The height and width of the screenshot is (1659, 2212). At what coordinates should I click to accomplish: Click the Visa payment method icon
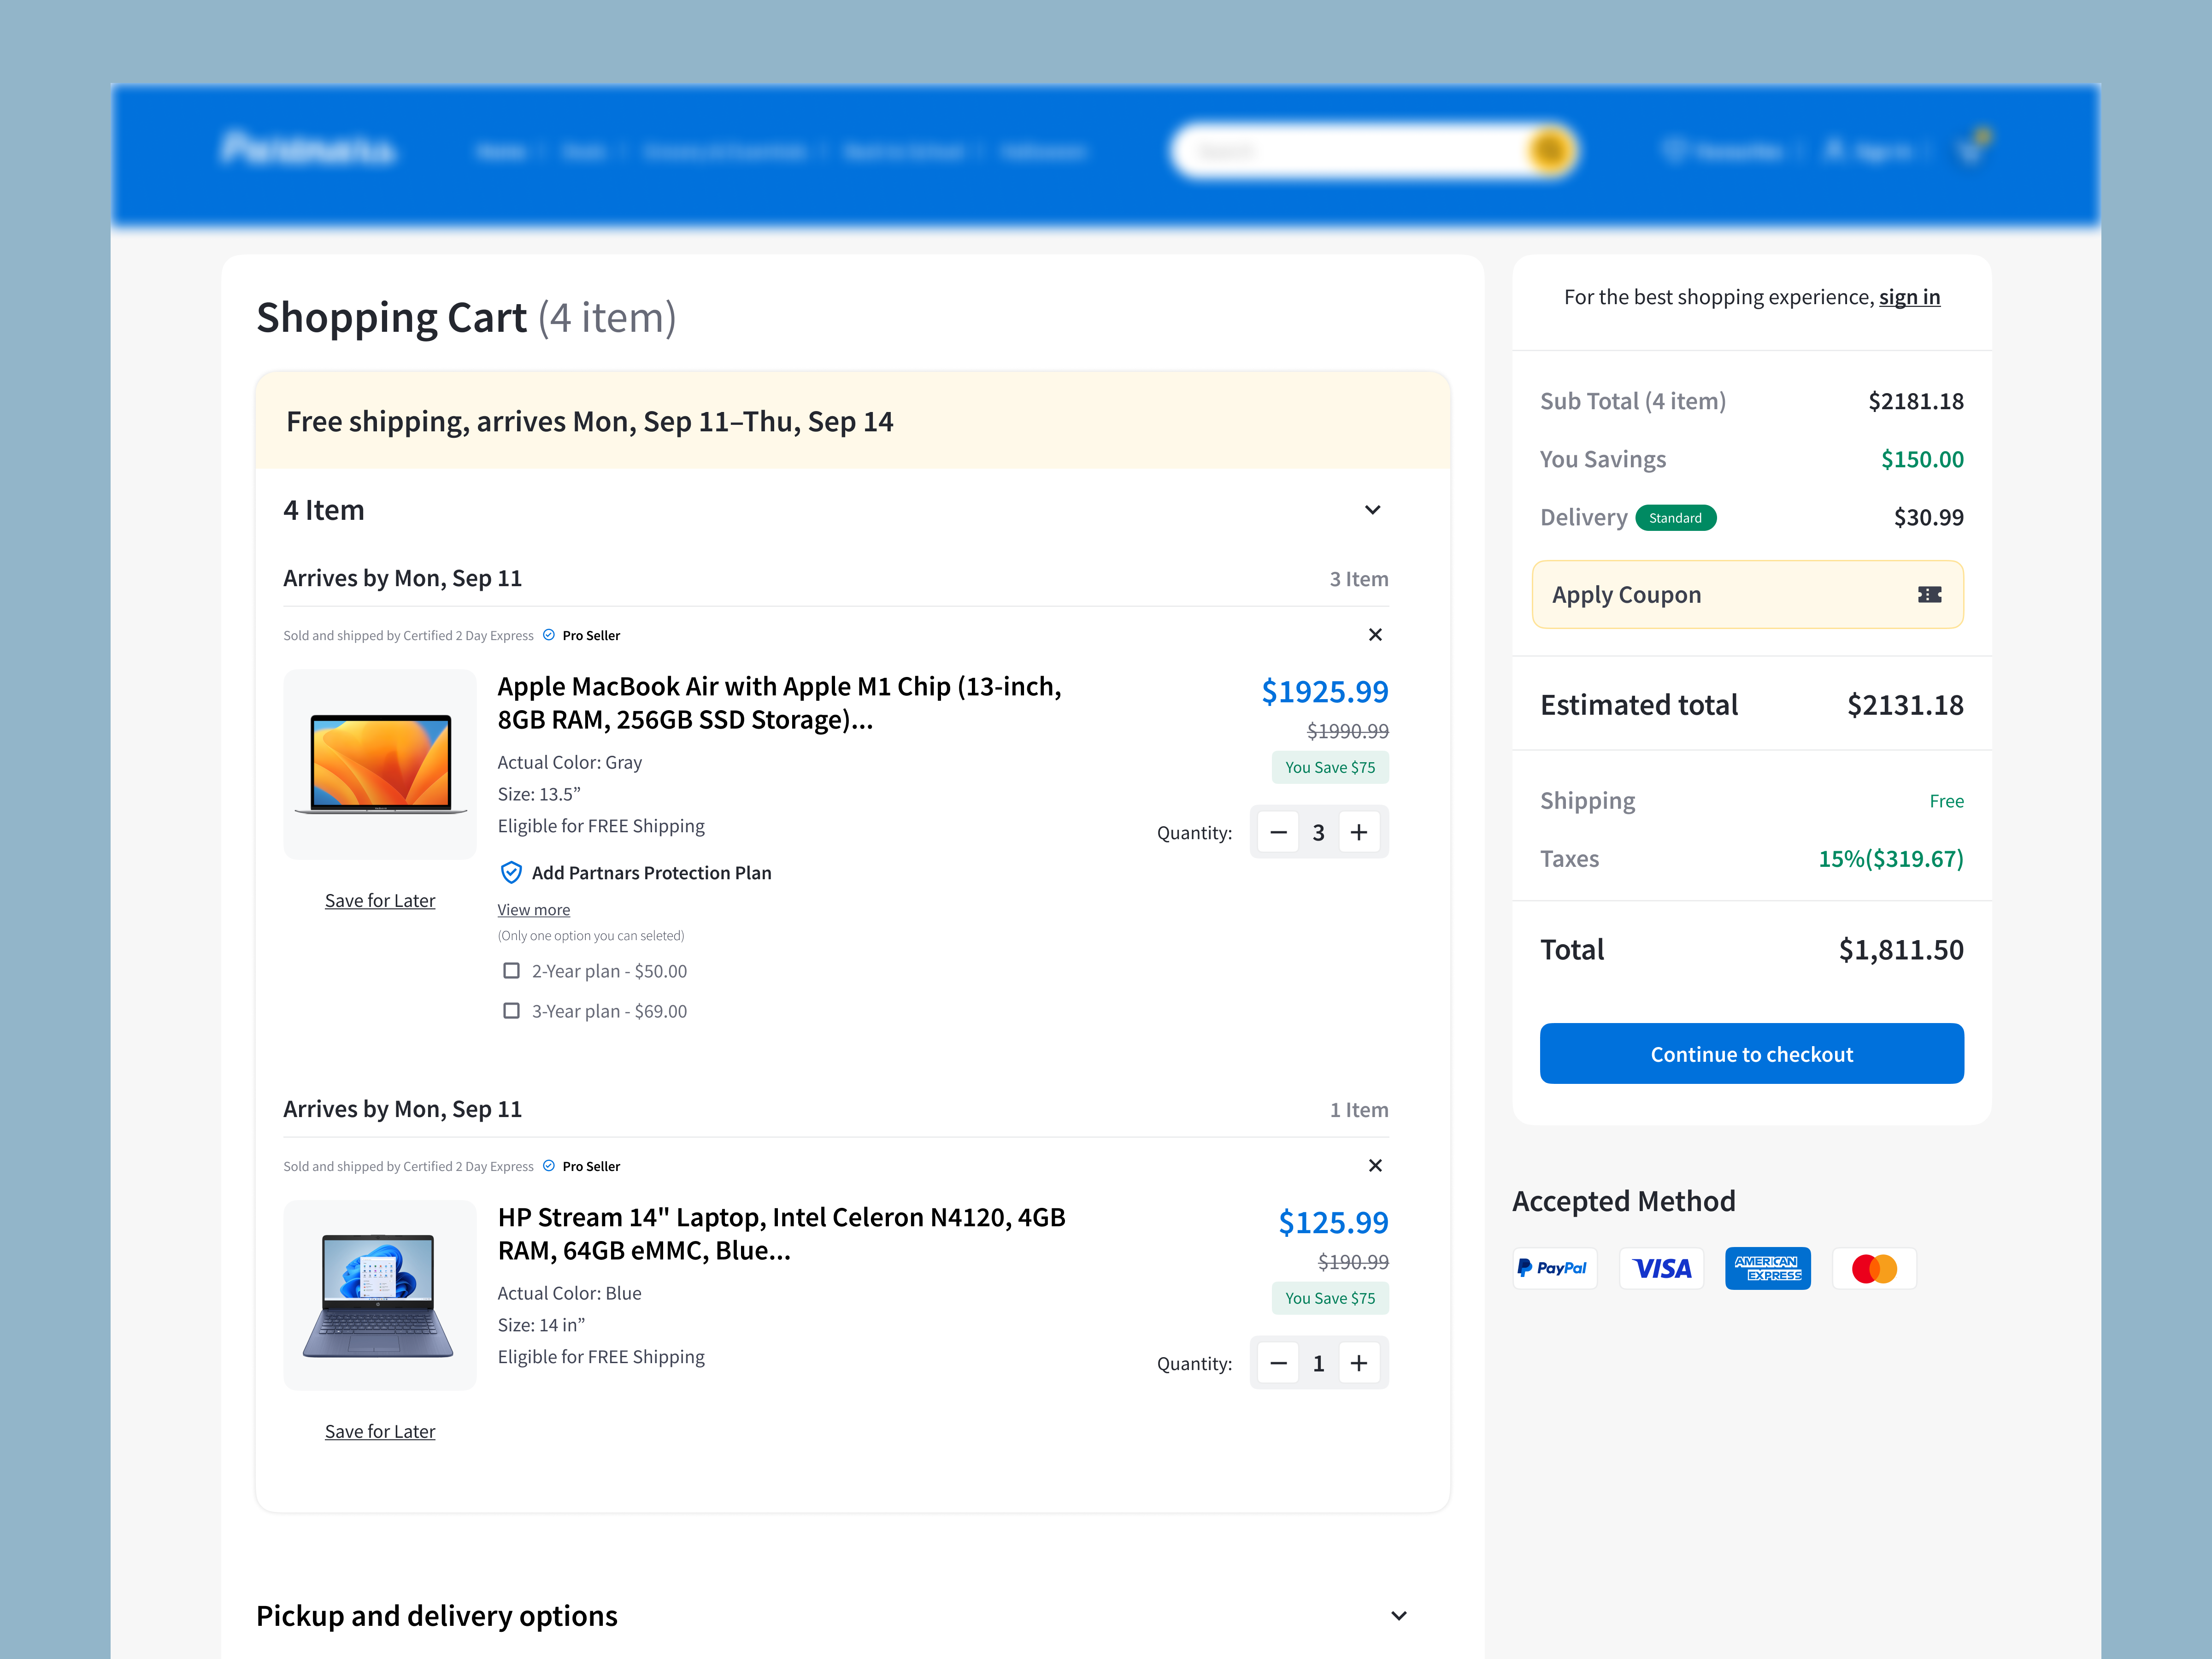coord(1661,1268)
